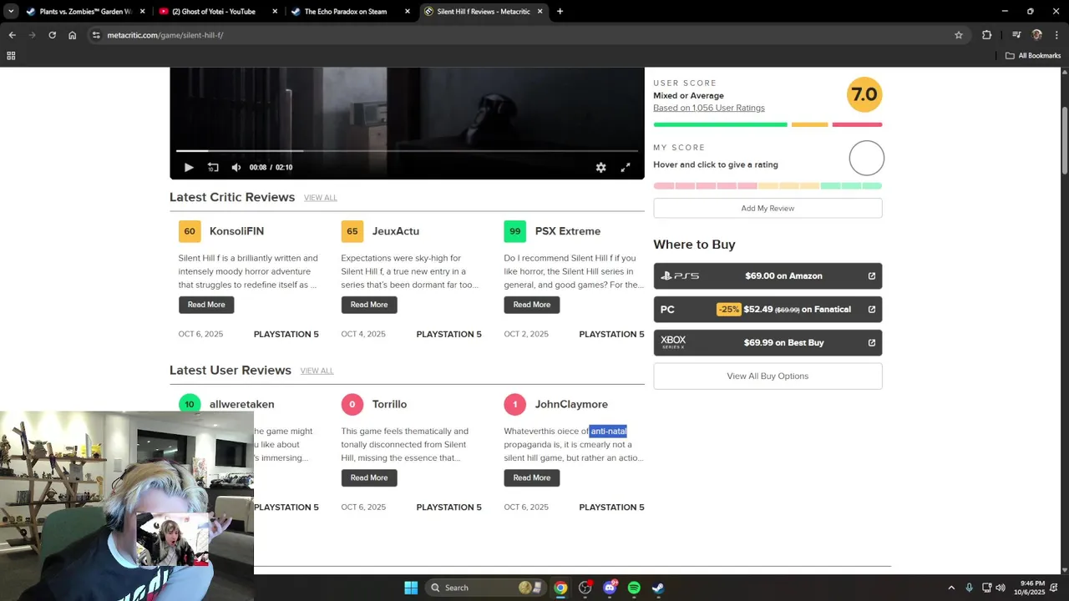1069x601 pixels.
Task: Reload the Metacritic page
Action: [x=52, y=35]
